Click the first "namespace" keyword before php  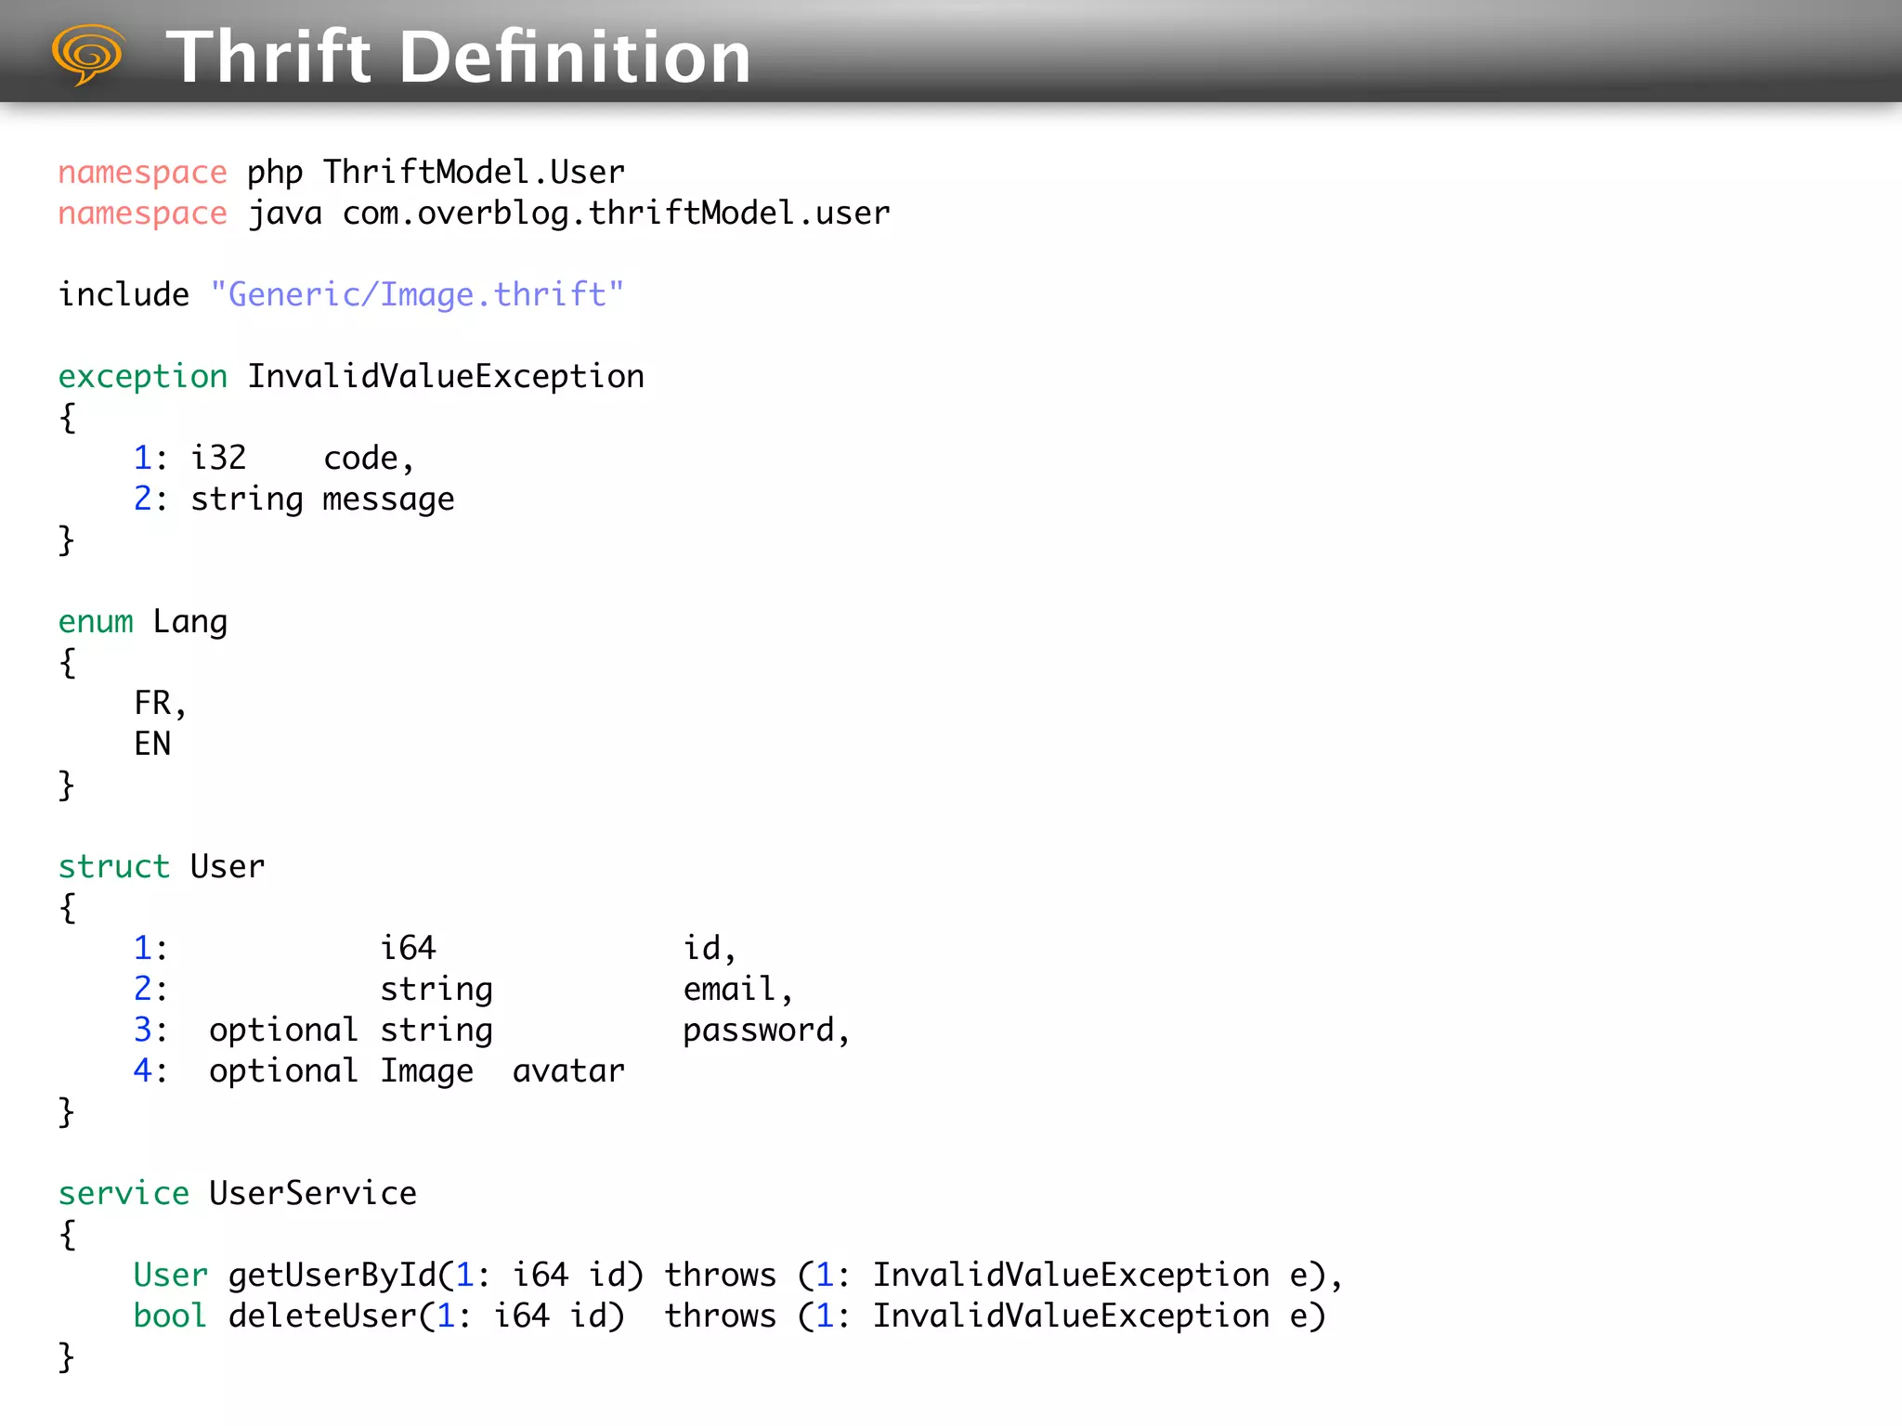(142, 174)
